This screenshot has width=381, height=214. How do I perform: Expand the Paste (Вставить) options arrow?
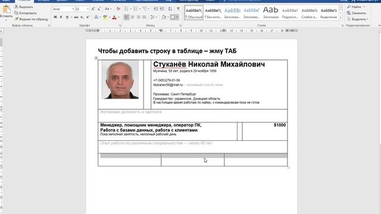click(7, 20)
